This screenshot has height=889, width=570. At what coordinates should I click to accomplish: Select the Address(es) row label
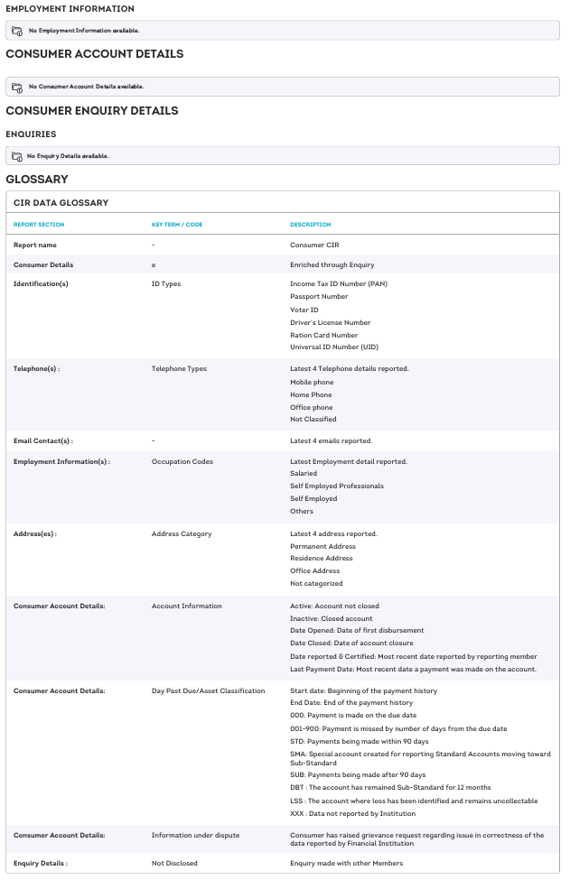tap(35, 534)
